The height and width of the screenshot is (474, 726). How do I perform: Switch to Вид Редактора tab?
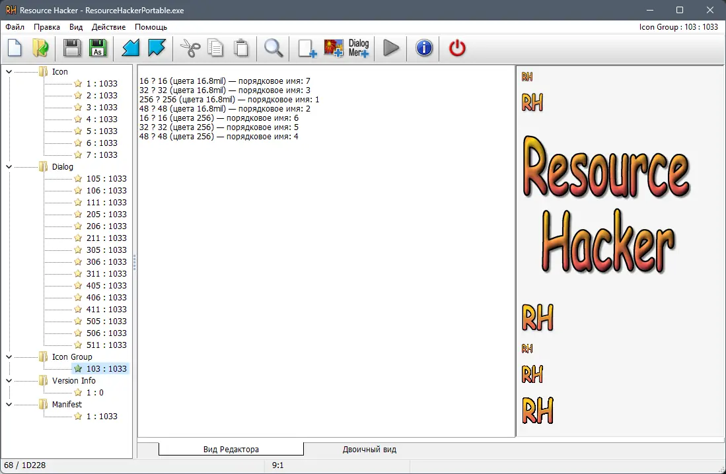click(x=231, y=449)
